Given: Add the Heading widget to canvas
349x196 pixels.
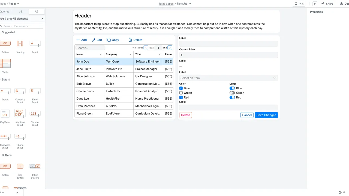Looking at the screenshot, I should [20, 43].
